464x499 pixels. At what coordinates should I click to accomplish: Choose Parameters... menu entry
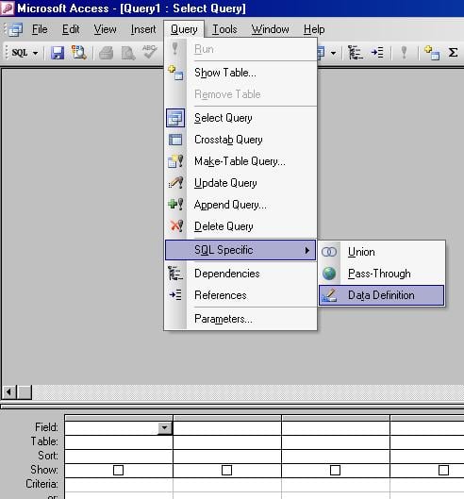pyautogui.click(x=240, y=319)
